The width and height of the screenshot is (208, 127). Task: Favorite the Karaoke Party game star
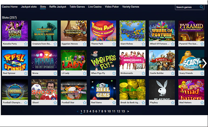pos(26,44)
